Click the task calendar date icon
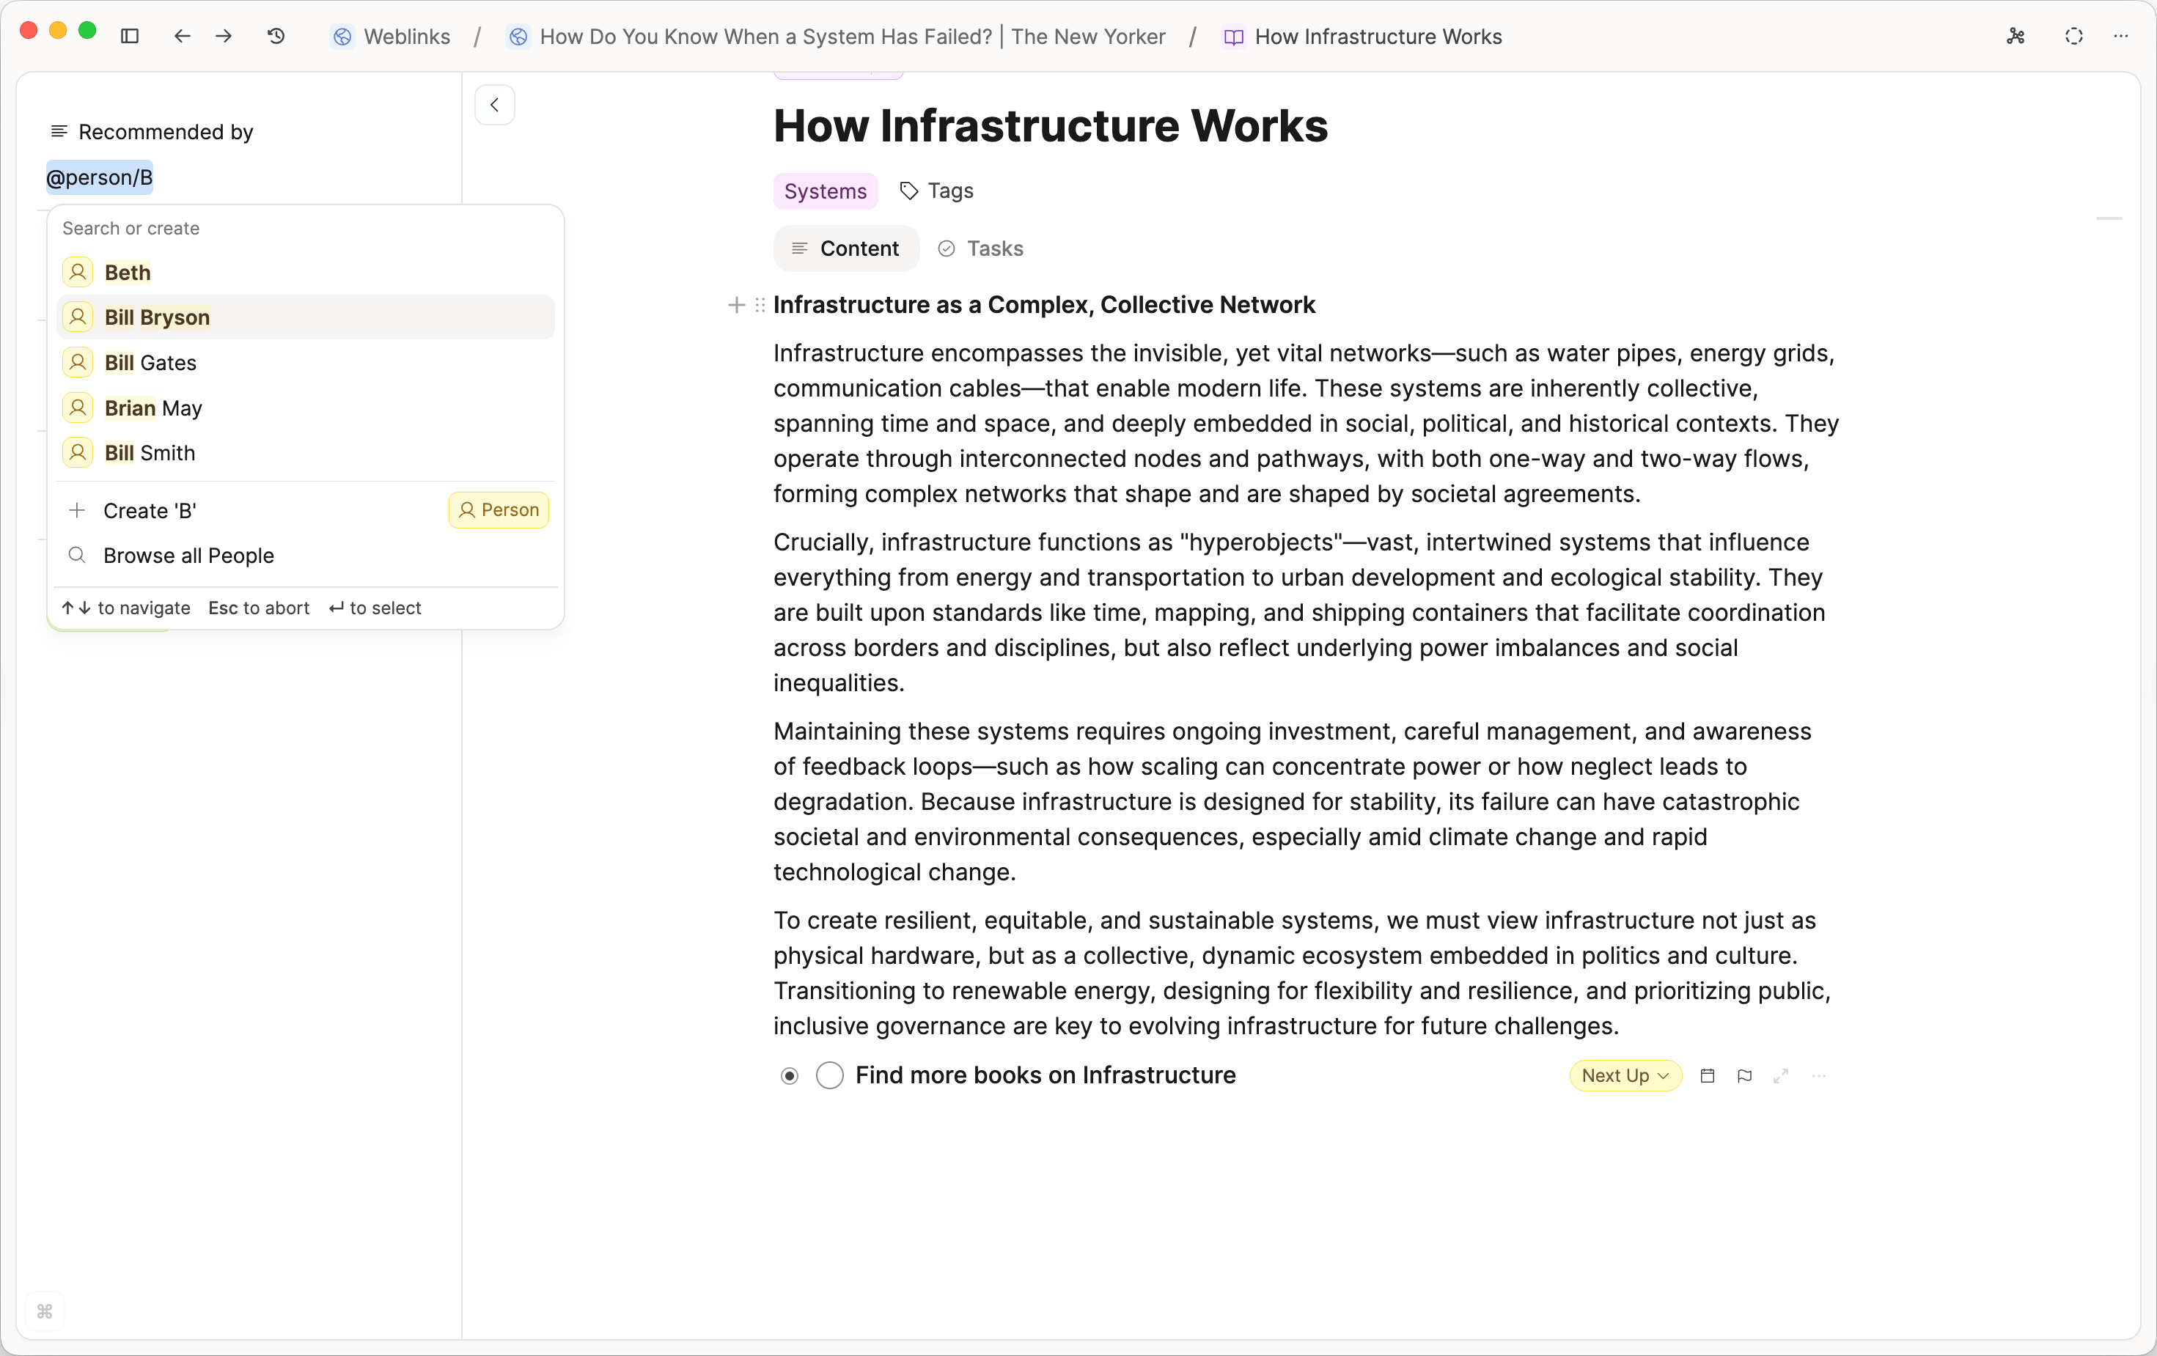Viewport: 2157px width, 1356px height. pos(1708,1076)
